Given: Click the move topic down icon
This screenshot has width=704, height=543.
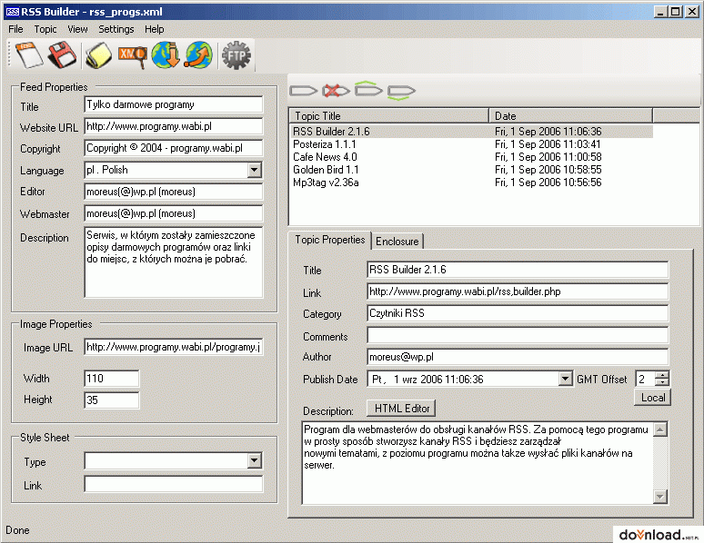Looking at the screenshot, I should point(401,93).
